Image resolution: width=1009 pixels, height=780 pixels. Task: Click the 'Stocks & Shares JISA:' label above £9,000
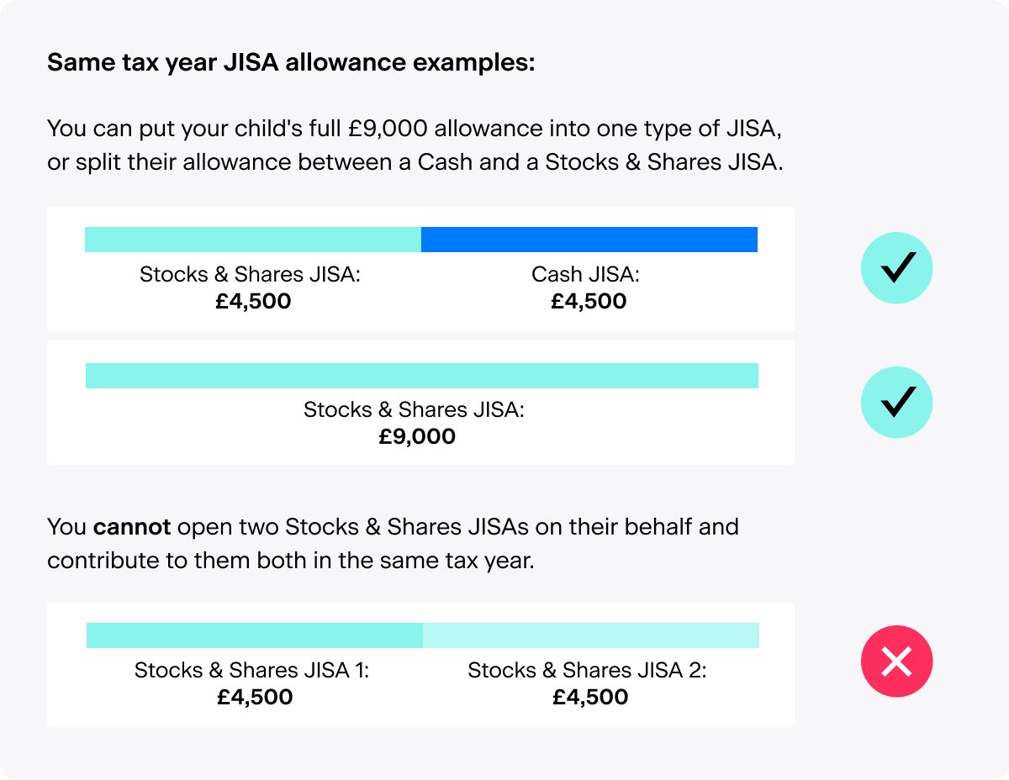coord(414,409)
